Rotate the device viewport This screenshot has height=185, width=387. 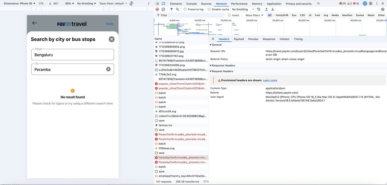click(132, 4)
